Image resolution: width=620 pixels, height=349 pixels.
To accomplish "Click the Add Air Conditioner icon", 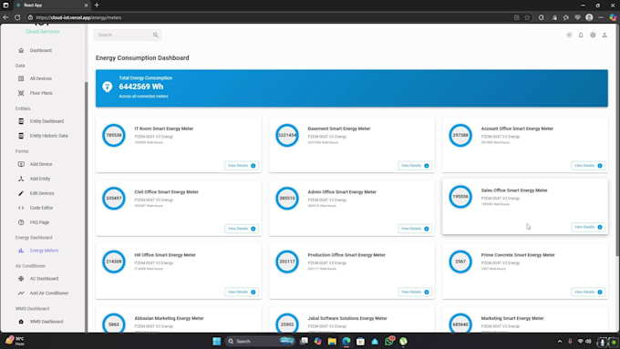I will (21, 293).
